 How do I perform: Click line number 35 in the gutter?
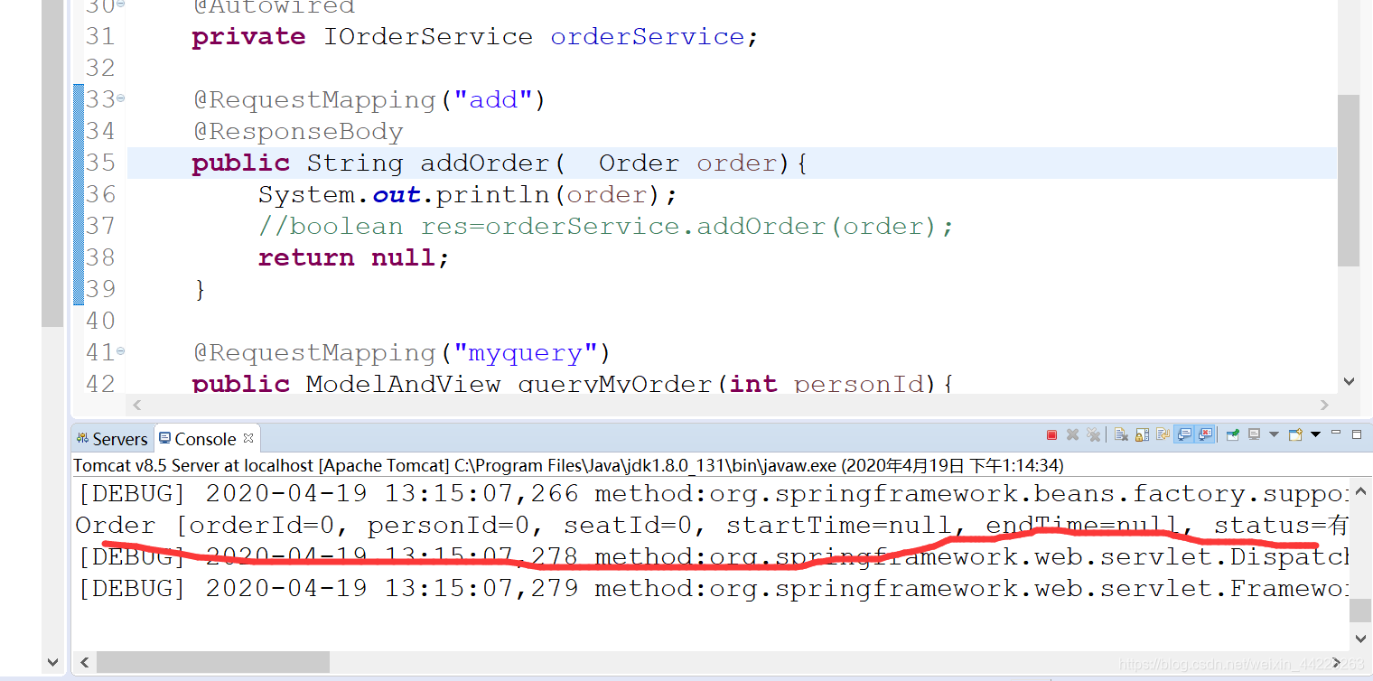pos(100,163)
